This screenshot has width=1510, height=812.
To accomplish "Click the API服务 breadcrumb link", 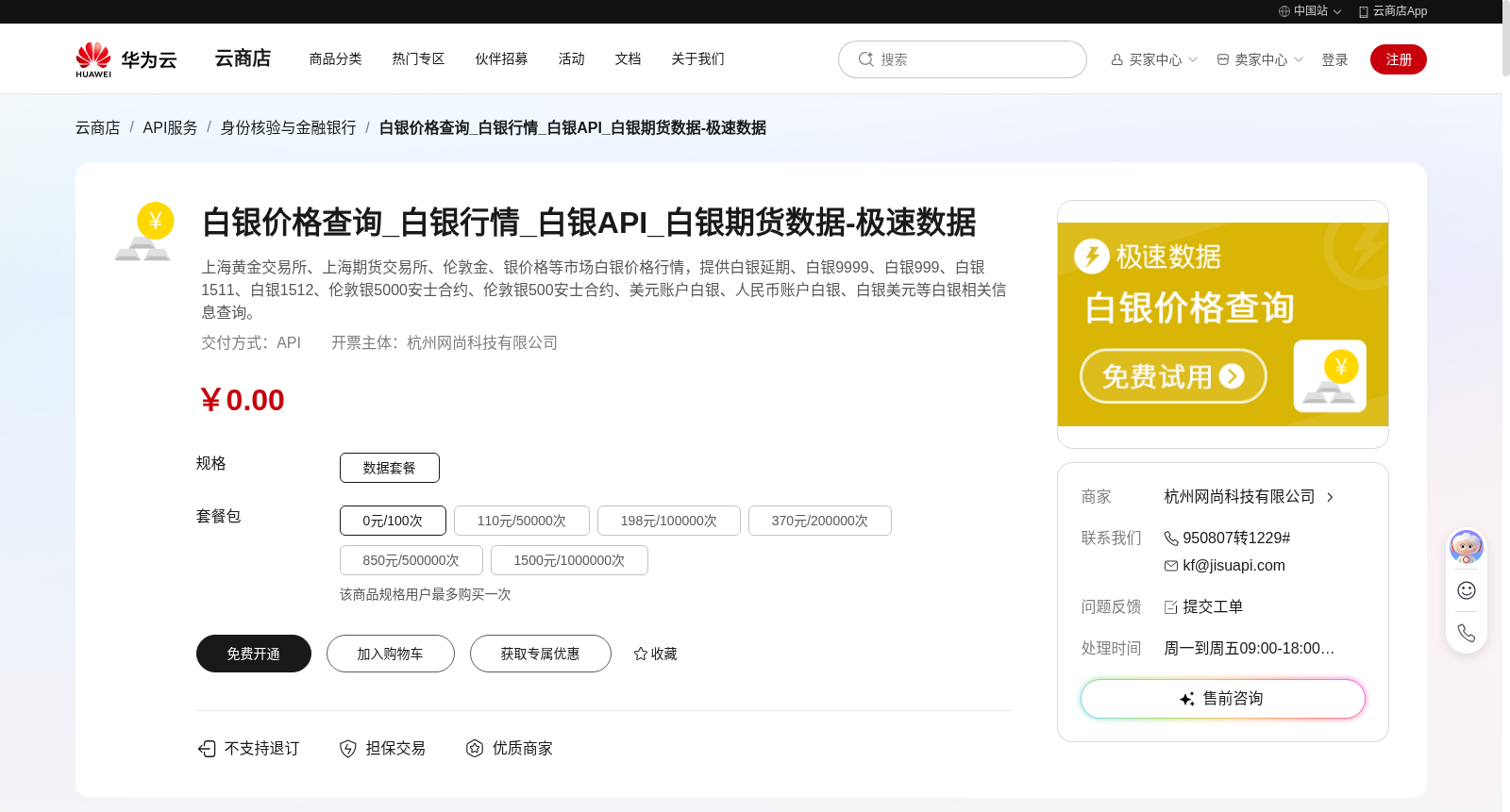I will (x=170, y=127).
